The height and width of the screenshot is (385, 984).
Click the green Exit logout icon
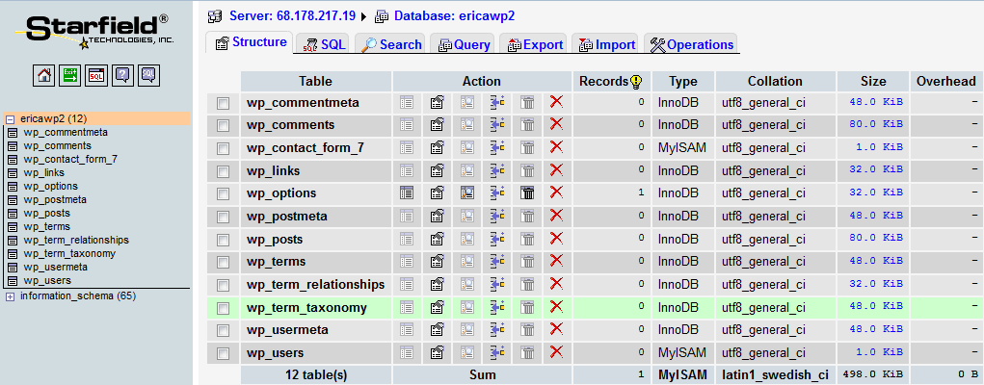tap(70, 75)
